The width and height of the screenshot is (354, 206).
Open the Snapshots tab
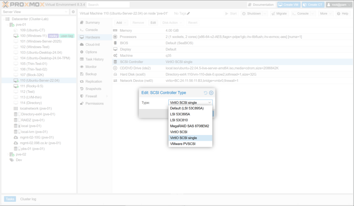tap(93, 89)
